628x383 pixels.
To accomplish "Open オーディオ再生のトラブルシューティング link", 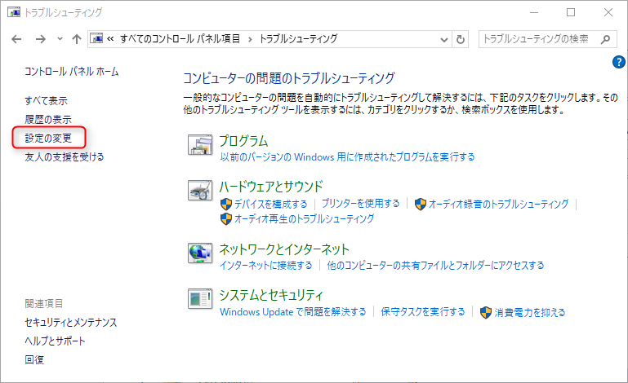I will pyautogui.click(x=304, y=219).
